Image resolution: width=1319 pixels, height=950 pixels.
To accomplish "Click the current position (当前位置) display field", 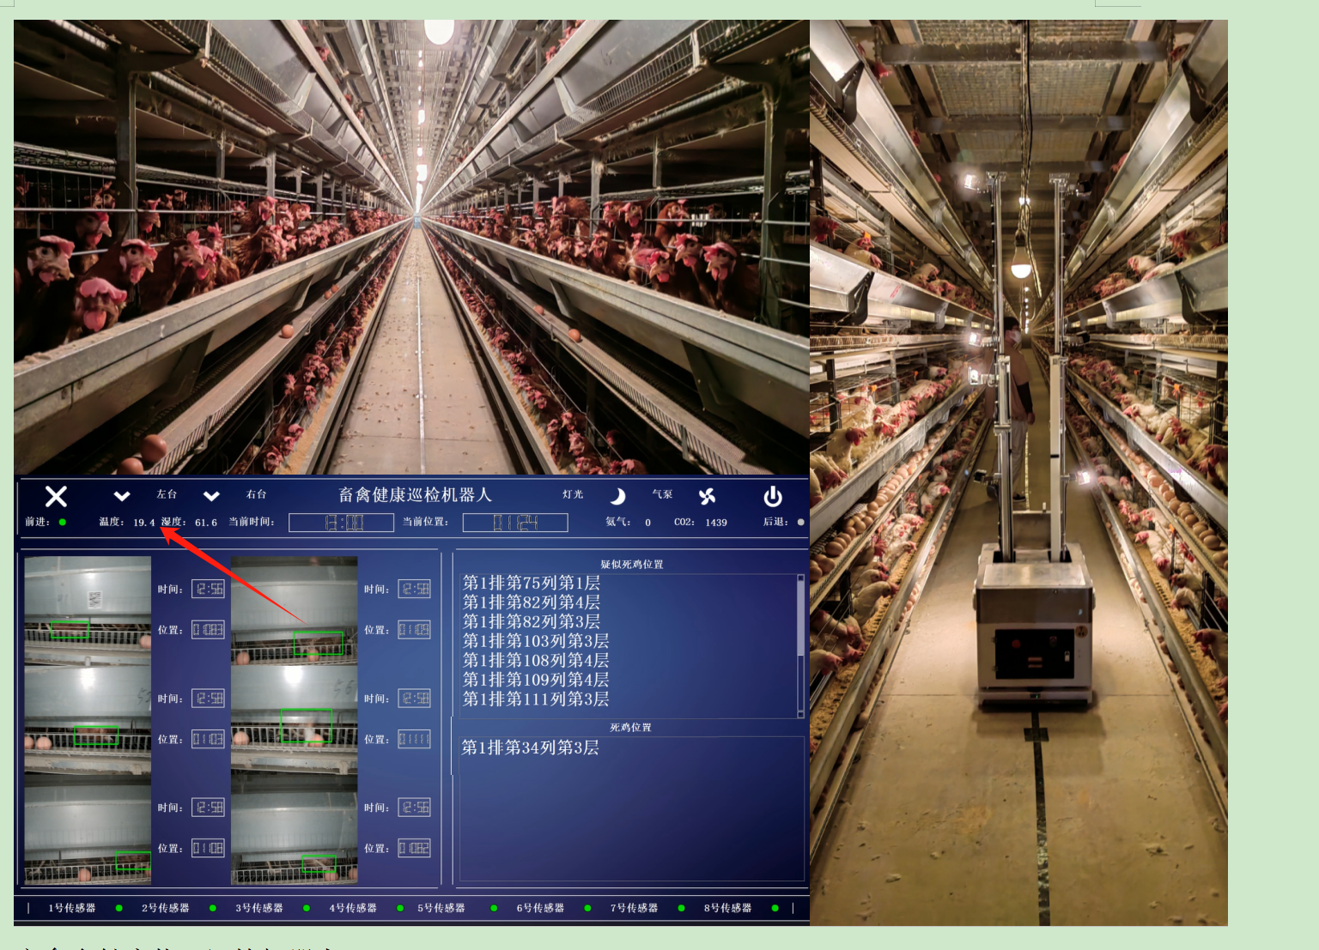I will point(515,523).
